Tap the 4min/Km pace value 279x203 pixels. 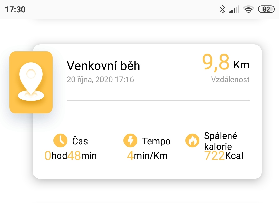[147, 156]
